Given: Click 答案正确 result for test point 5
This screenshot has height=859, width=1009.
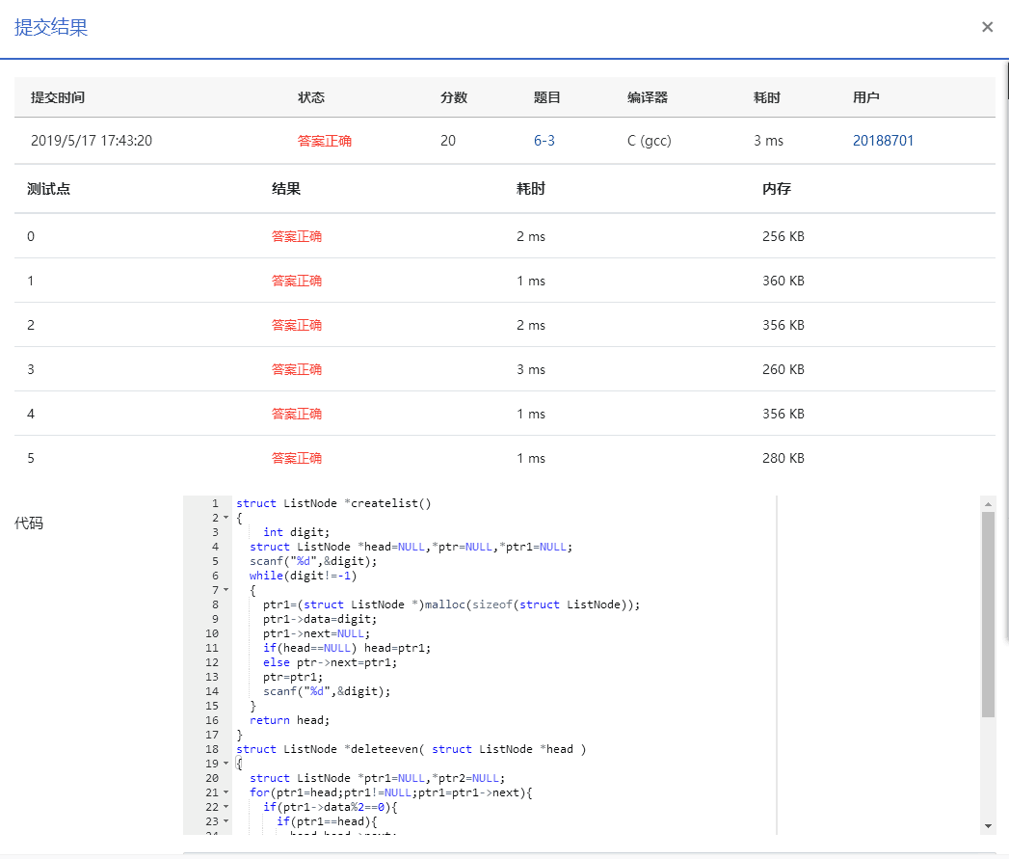Looking at the screenshot, I should [x=297, y=459].
